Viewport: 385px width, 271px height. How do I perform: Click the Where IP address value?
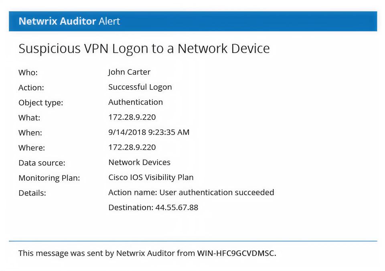[132, 147]
